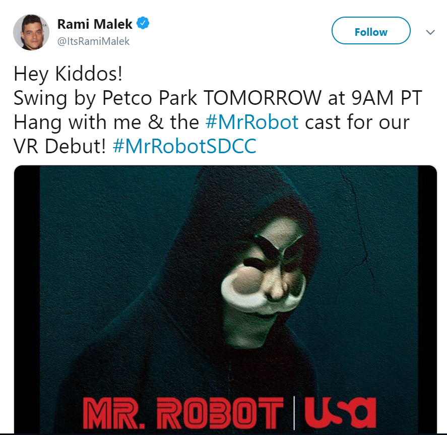Viewport: 447px width, 435px height.
Task: Click the blue verified badge
Action: click(143, 23)
